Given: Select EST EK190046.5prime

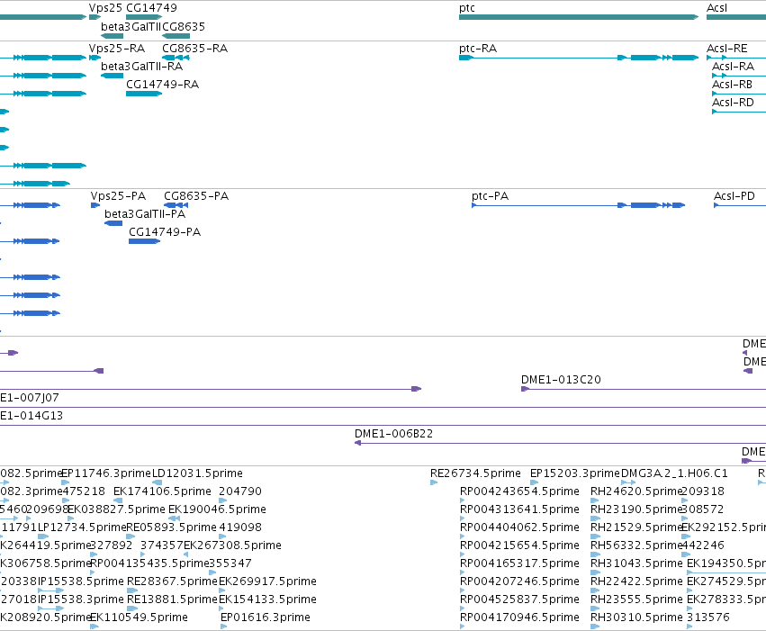Looking at the screenshot, I should 217,509.
